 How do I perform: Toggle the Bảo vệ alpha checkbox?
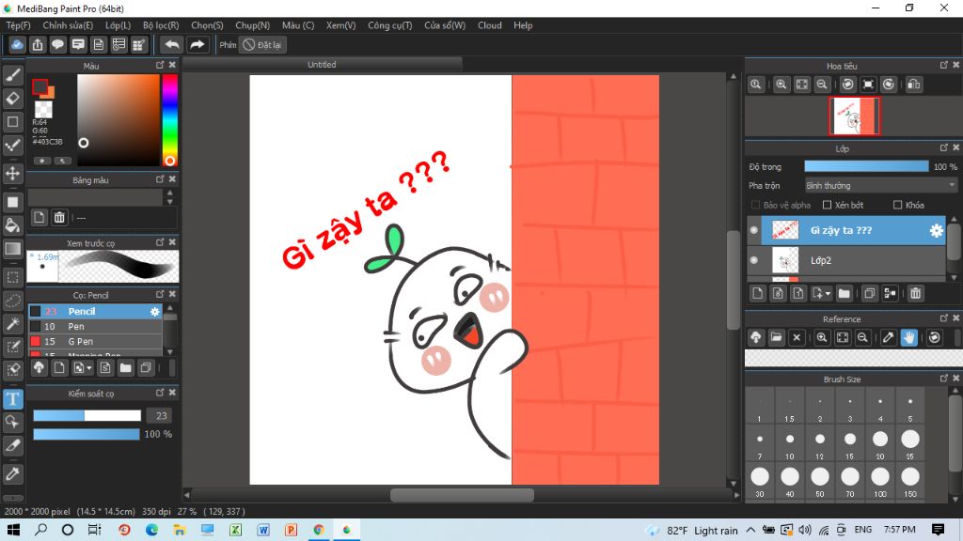point(755,205)
